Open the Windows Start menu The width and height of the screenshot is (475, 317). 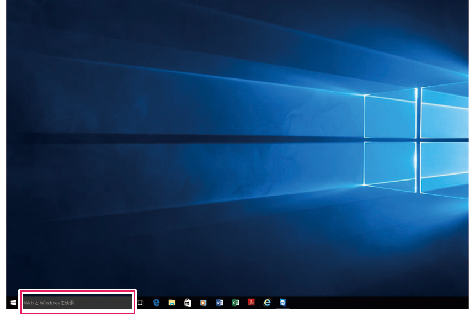point(13,303)
